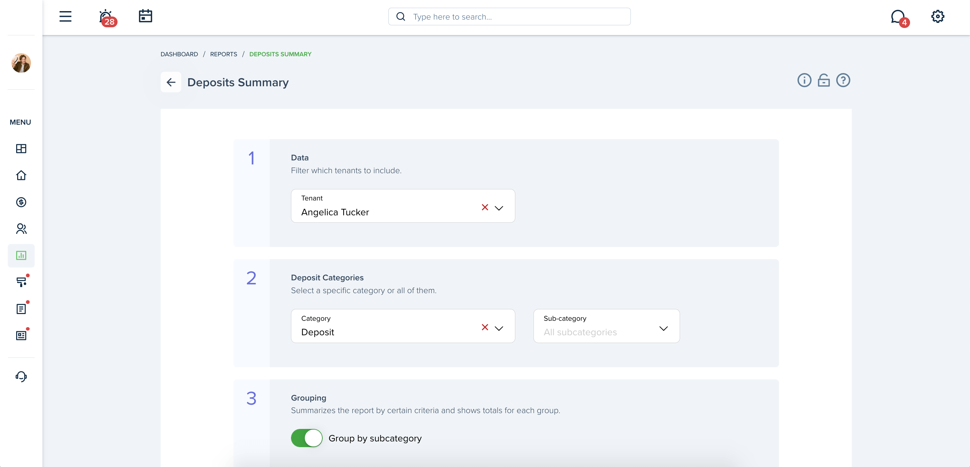Open the report info icon

804,80
